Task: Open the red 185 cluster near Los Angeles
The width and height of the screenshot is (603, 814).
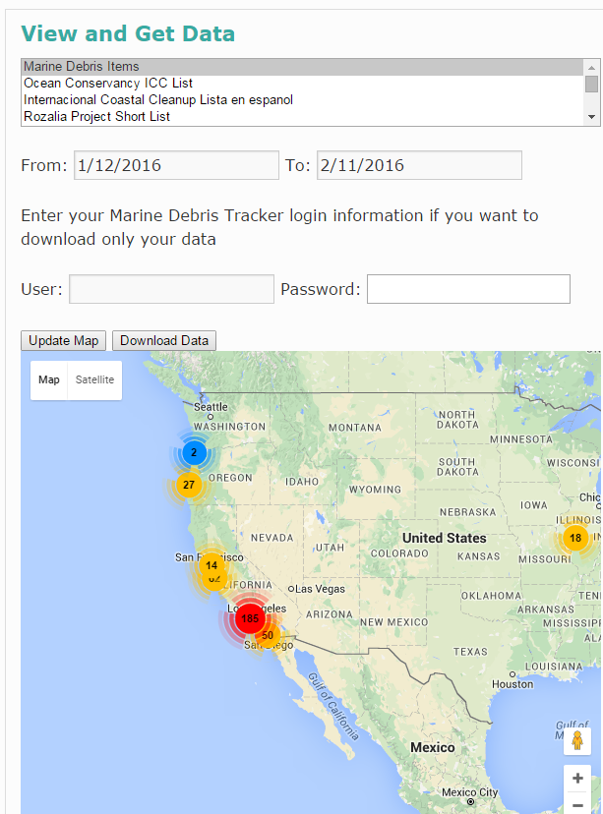Action: 250,618
